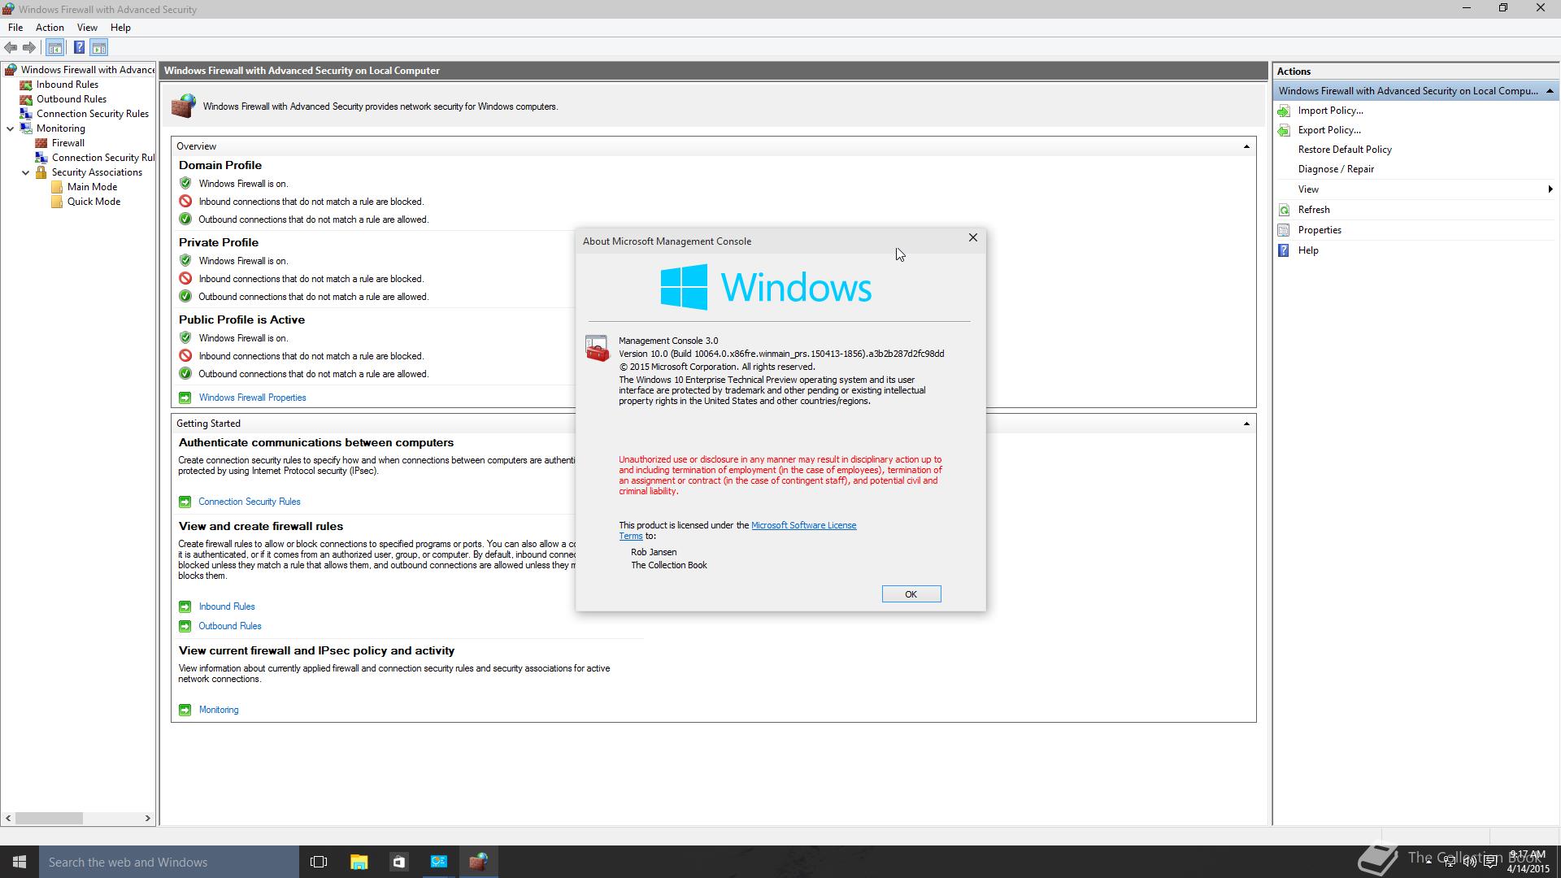The image size is (1561, 878).
Task: Click the toolbar Back arrow icon
Action: (11, 48)
